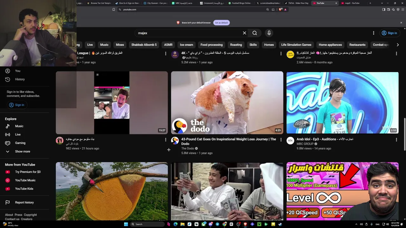Screen dimensions: 406x228
Task: Select the Food processing filter chip
Action: (x=212, y=45)
